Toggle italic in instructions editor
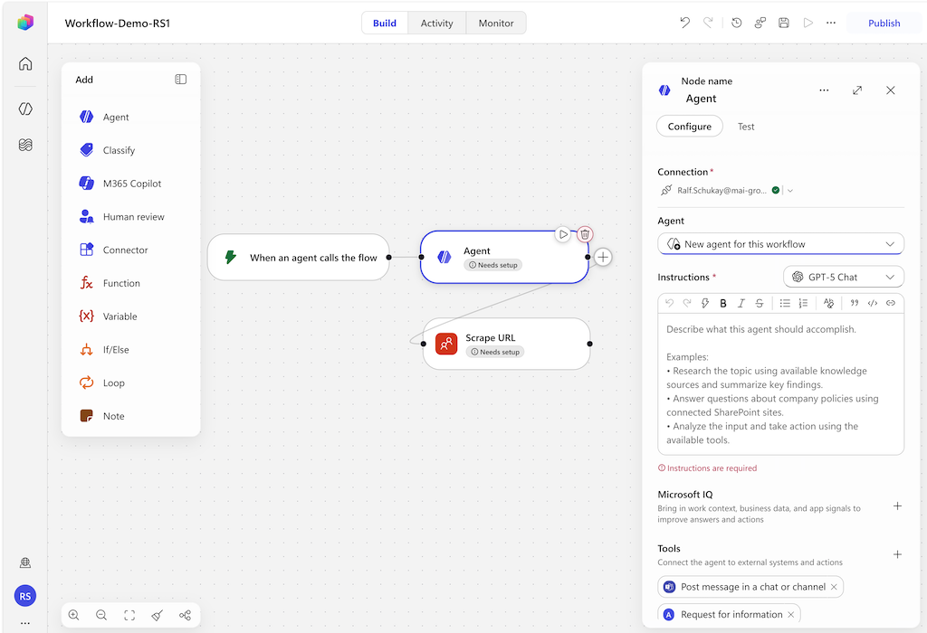 [x=741, y=303]
